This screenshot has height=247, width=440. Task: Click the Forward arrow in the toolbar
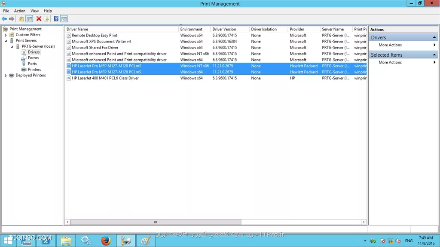[12, 19]
